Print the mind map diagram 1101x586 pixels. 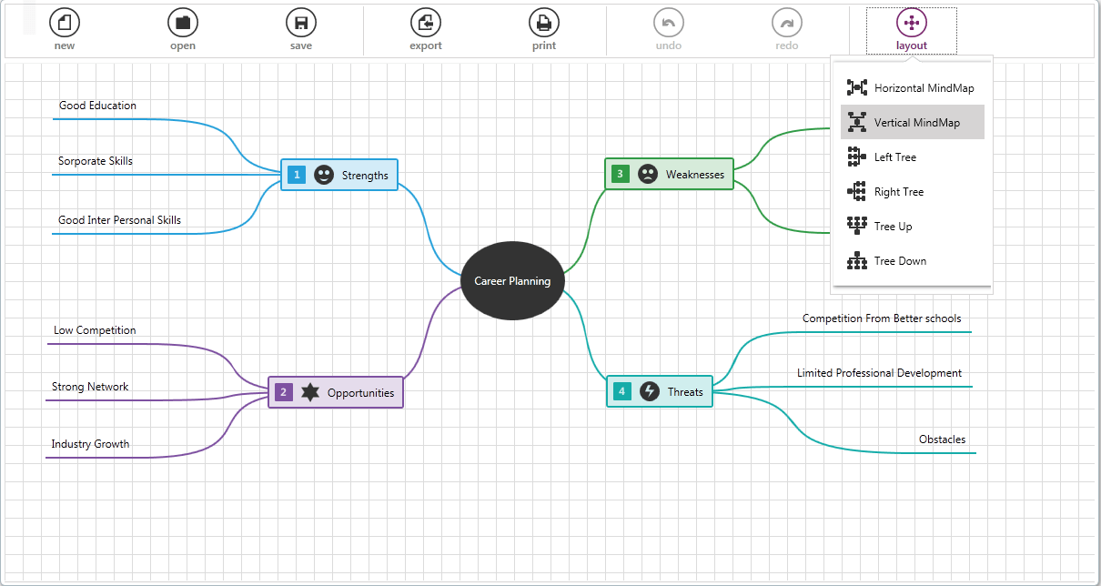[x=544, y=23]
